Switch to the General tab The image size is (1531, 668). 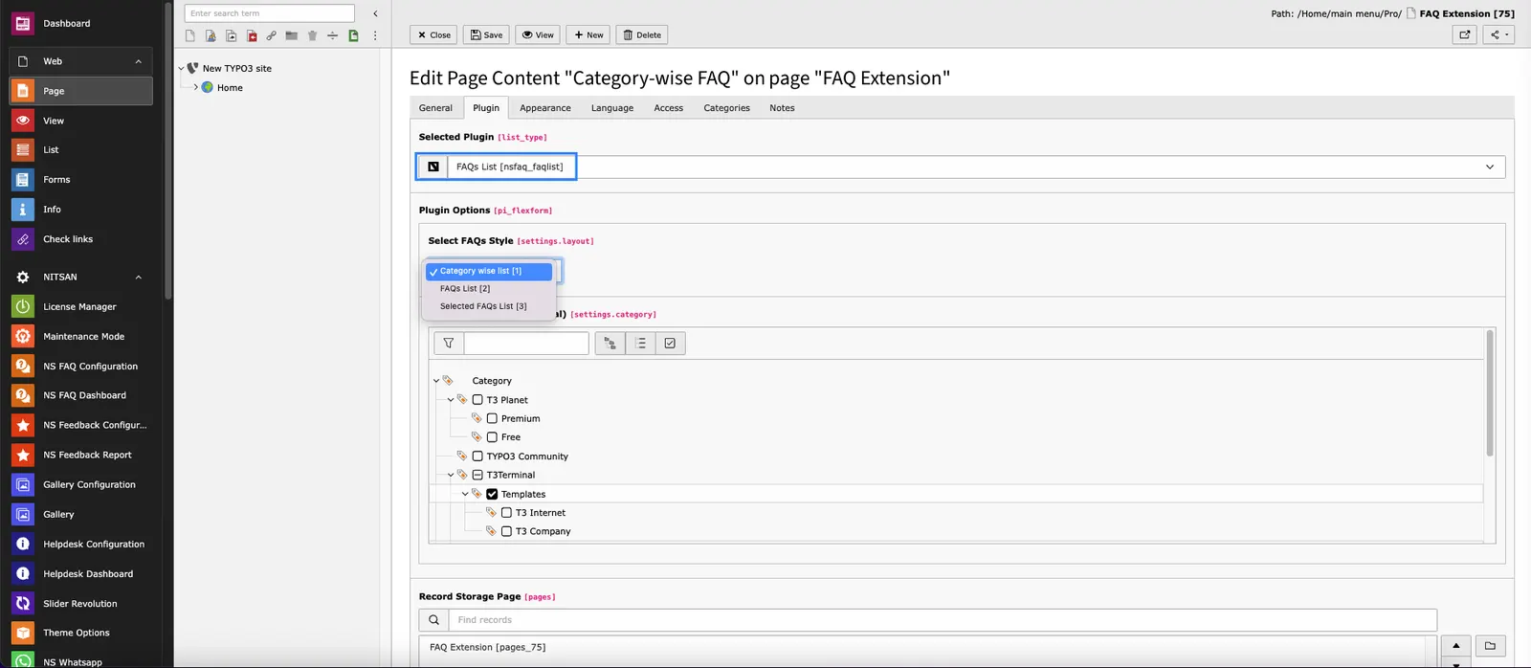(x=435, y=108)
